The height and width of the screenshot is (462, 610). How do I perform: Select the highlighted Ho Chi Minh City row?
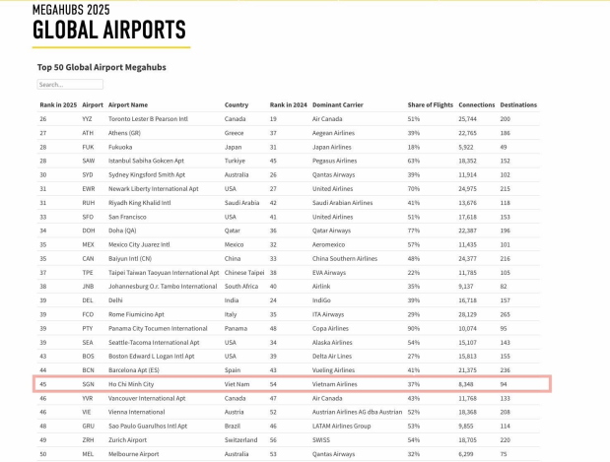click(296, 384)
